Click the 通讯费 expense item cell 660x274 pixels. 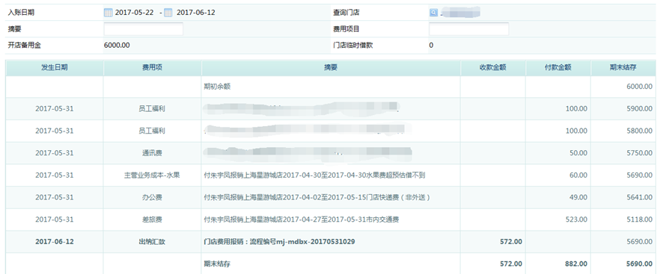pos(153,153)
